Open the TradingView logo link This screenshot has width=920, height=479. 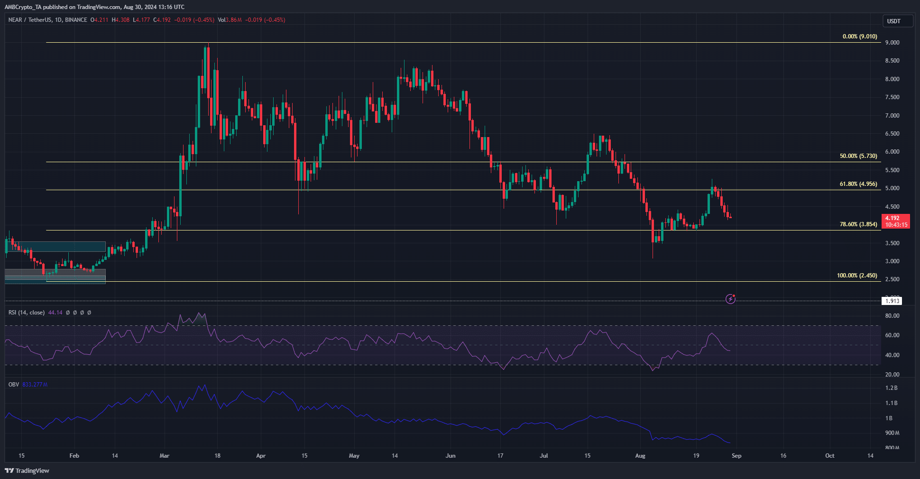pos(28,470)
